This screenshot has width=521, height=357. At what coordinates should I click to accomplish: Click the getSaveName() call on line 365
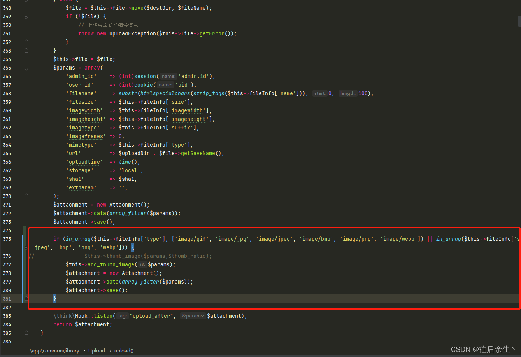[x=201, y=153]
